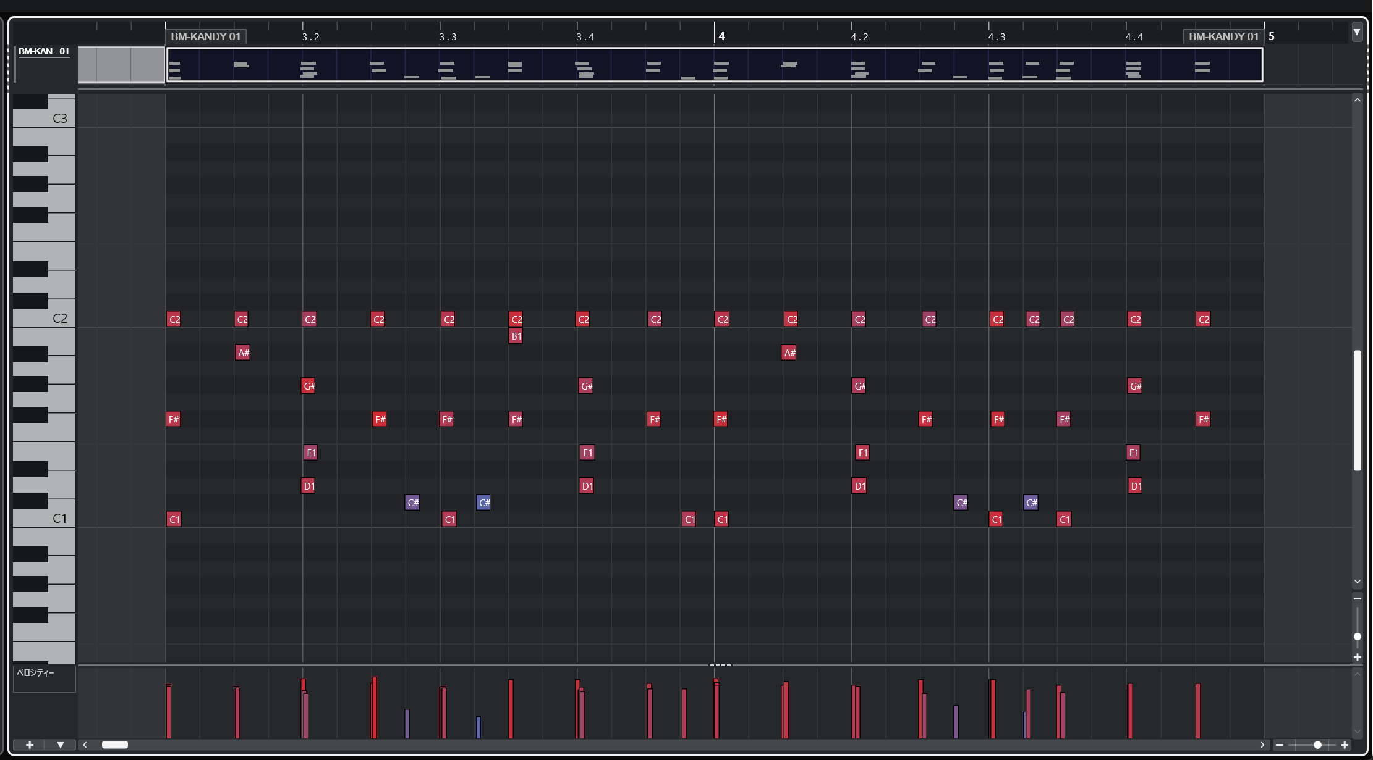Click ruler position 4.4
This screenshot has height=760, width=1373.
pyautogui.click(x=1134, y=37)
